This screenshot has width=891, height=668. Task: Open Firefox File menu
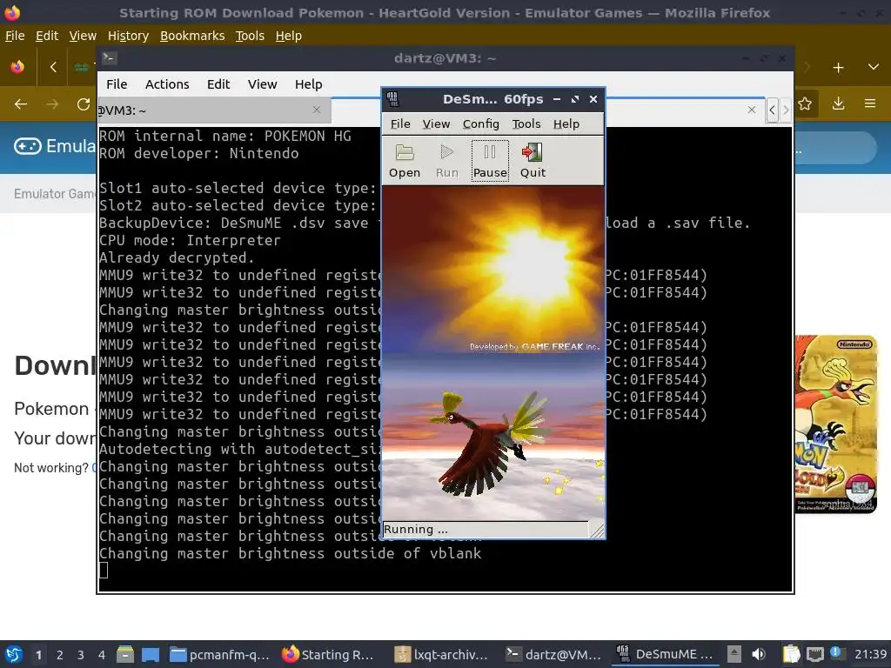[x=15, y=36]
